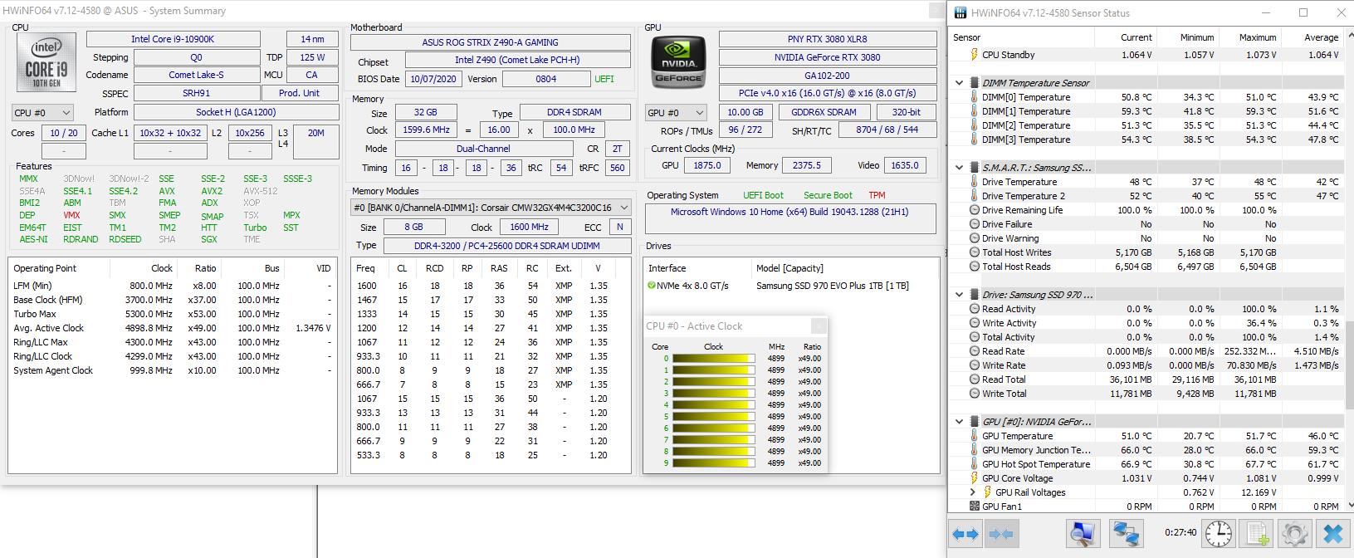Image resolution: width=1354 pixels, height=558 pixels.
Task: Click circle icon beside Drive Remaining Life
Action: coord(975,210)
